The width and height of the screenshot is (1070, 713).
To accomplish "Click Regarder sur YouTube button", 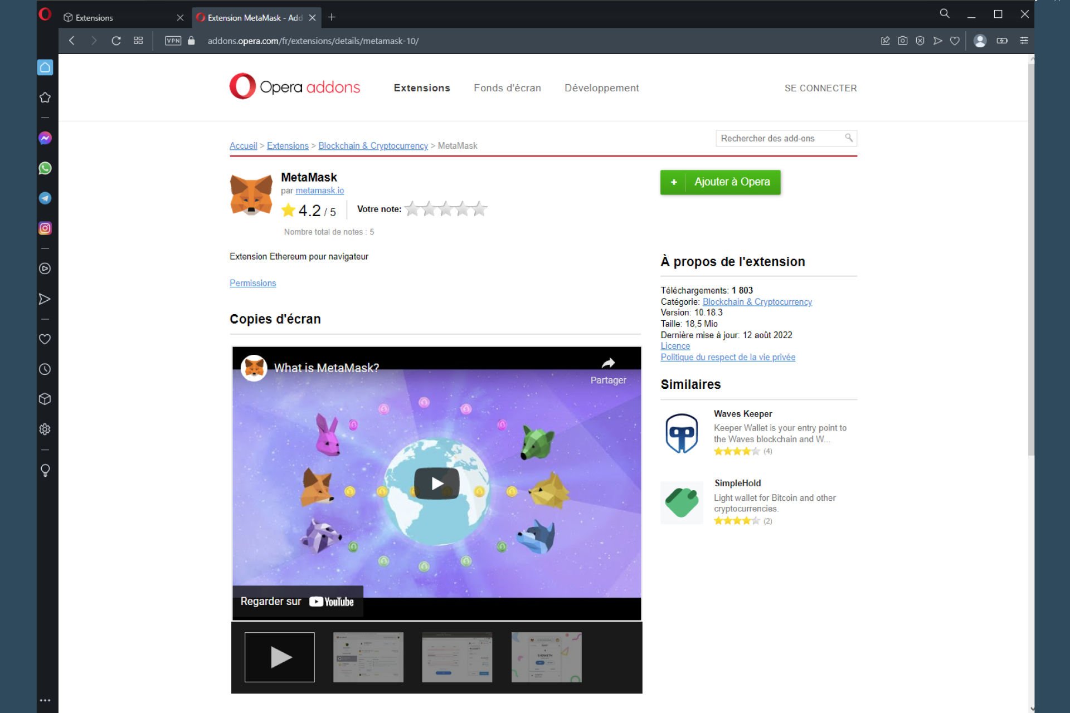I will pyautogui.click(x=297, y=602).
